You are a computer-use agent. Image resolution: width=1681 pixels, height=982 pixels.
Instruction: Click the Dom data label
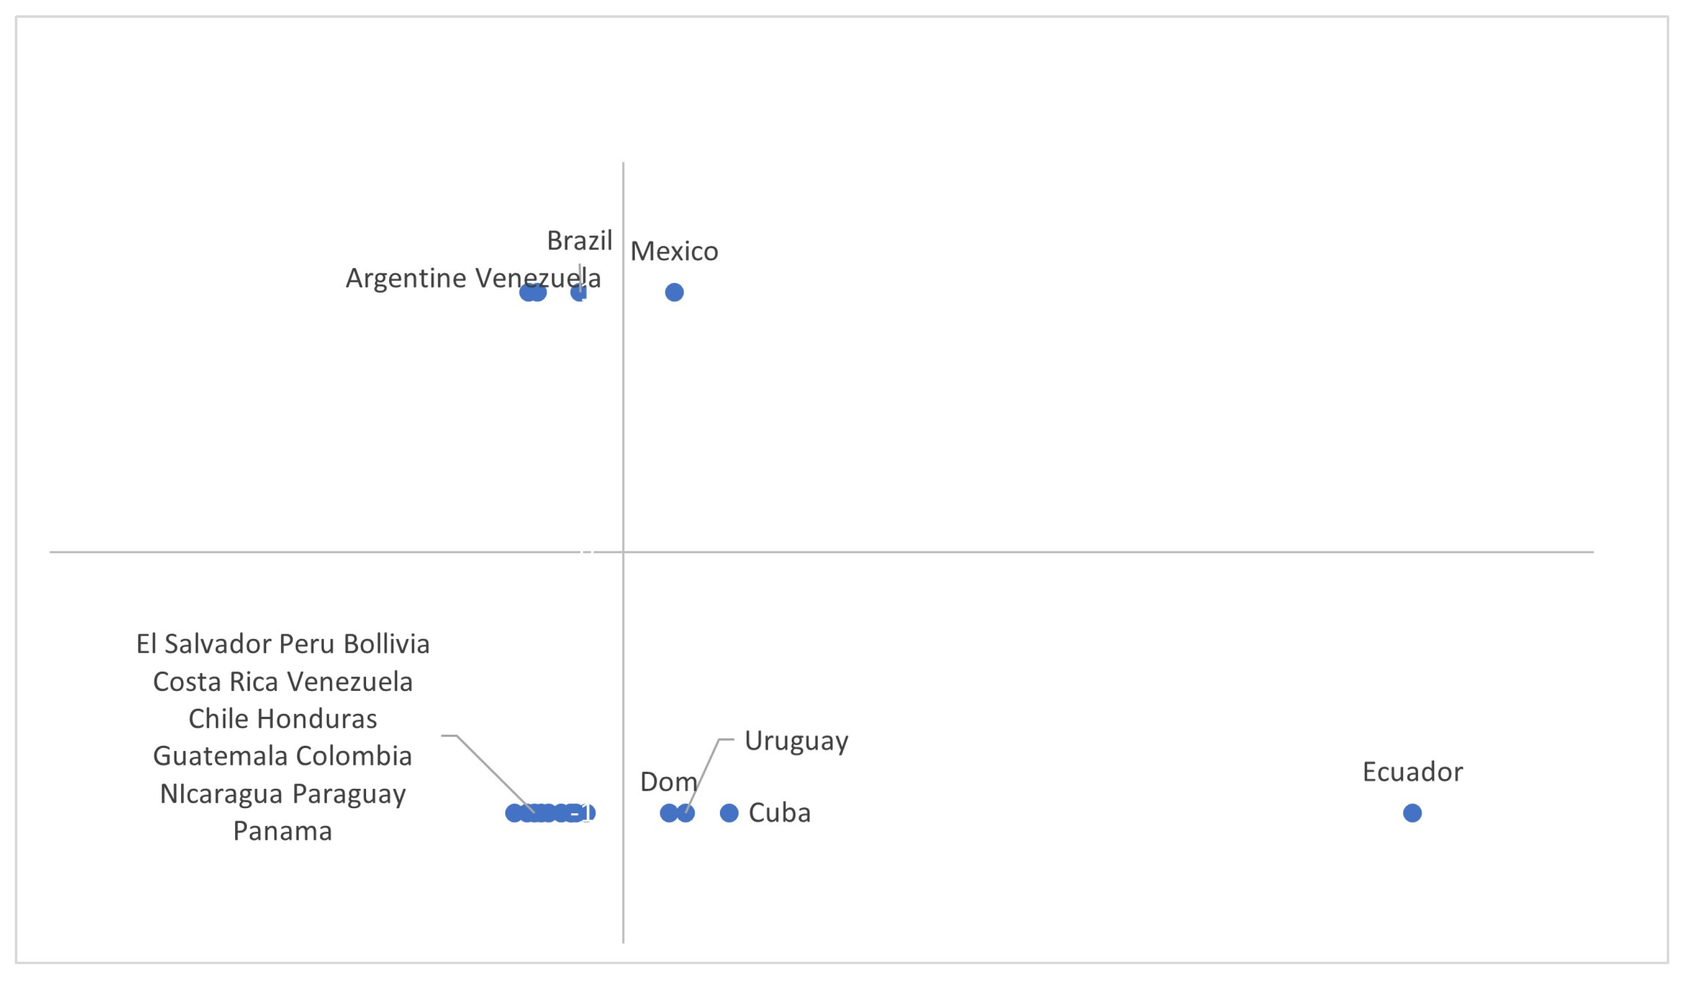[x=668, y=782]
